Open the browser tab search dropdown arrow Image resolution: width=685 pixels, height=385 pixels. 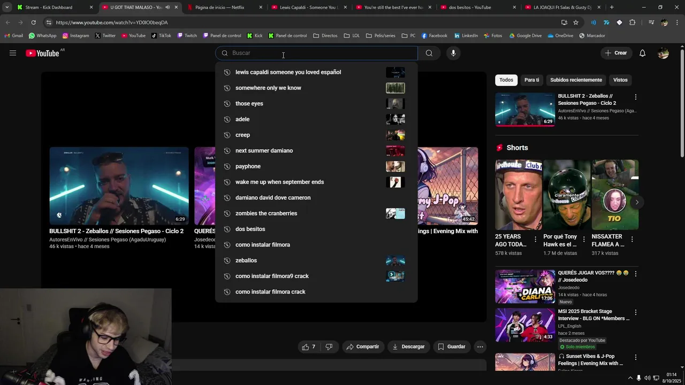tap(7, 7)
